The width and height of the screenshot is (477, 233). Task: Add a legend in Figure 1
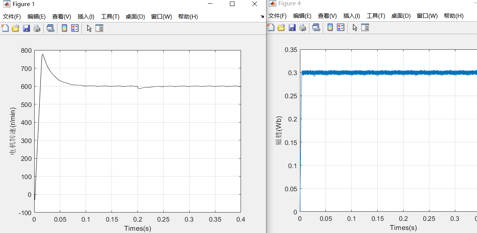[74, 28]
